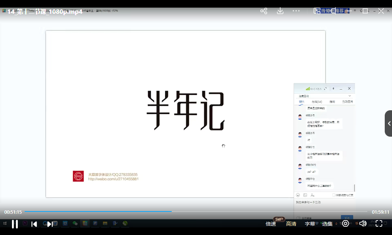
Task: Send the chat message with 发送 button
Action: (347, 218)
